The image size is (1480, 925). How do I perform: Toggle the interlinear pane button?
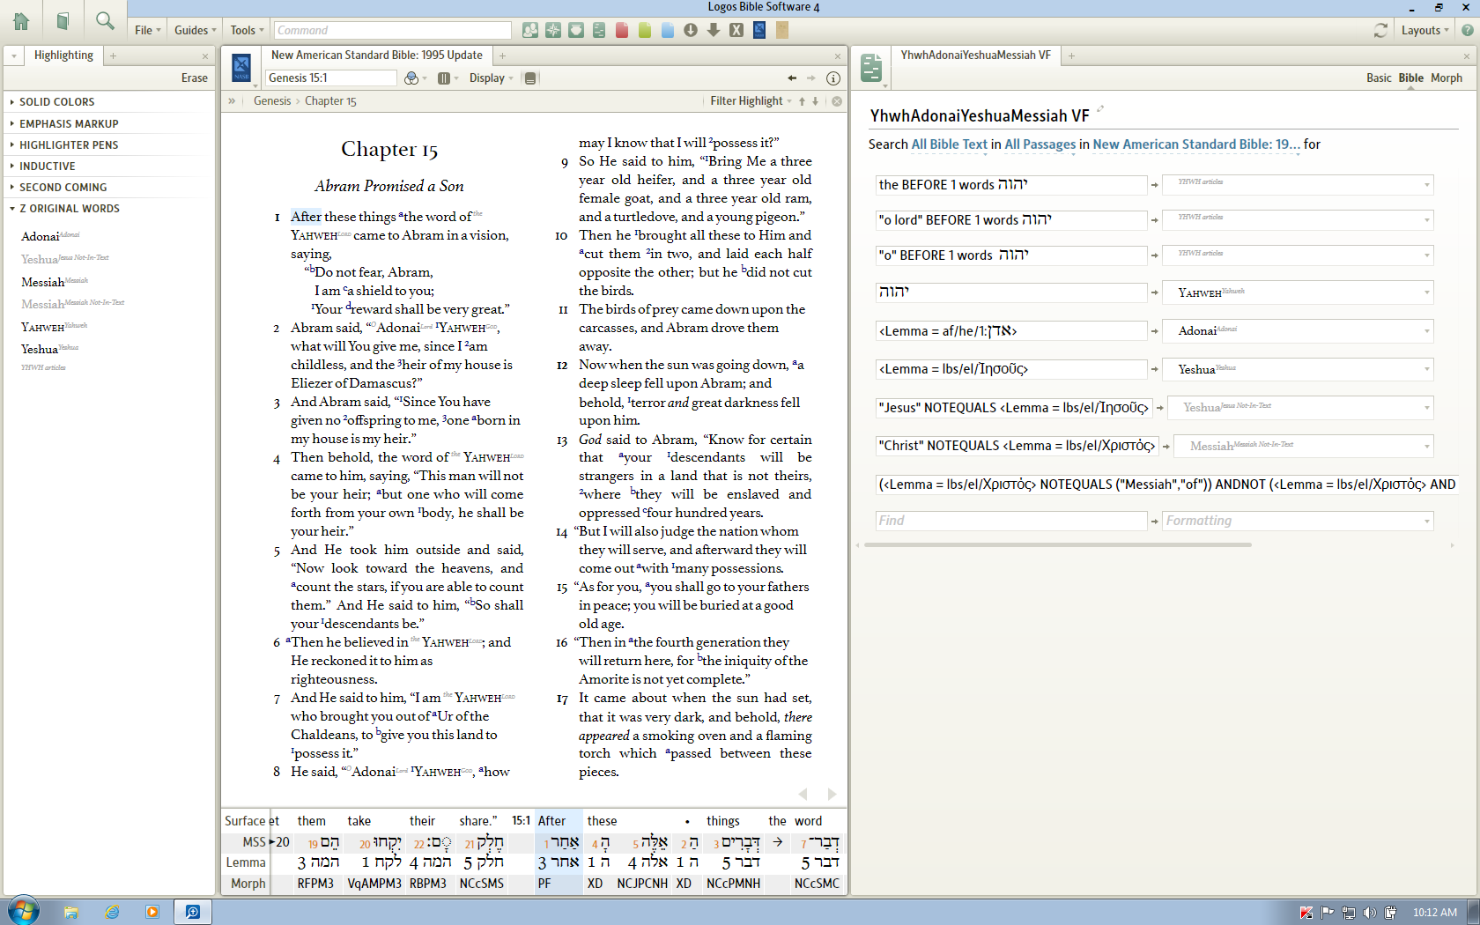(530, 78)
